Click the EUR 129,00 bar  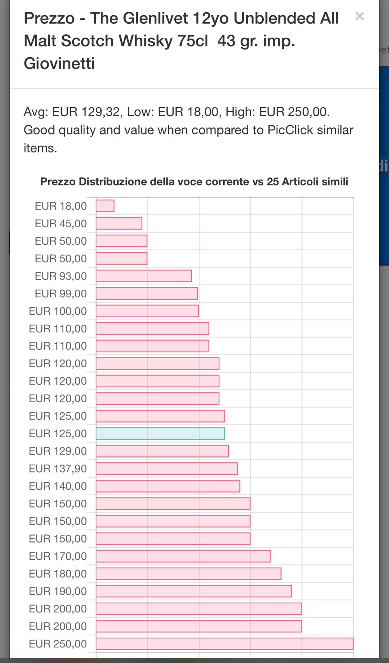click(162, 451)
